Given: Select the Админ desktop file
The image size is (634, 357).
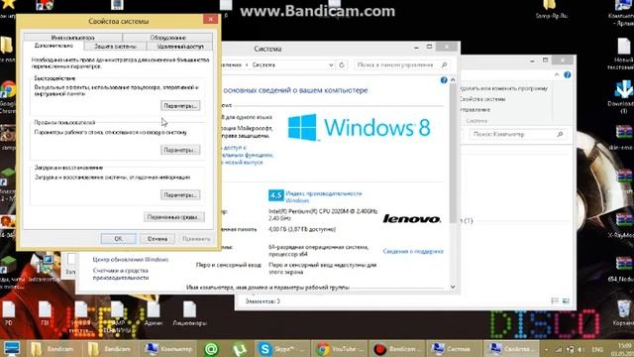Looking at the screenshot, I should [x=154, y=313].
